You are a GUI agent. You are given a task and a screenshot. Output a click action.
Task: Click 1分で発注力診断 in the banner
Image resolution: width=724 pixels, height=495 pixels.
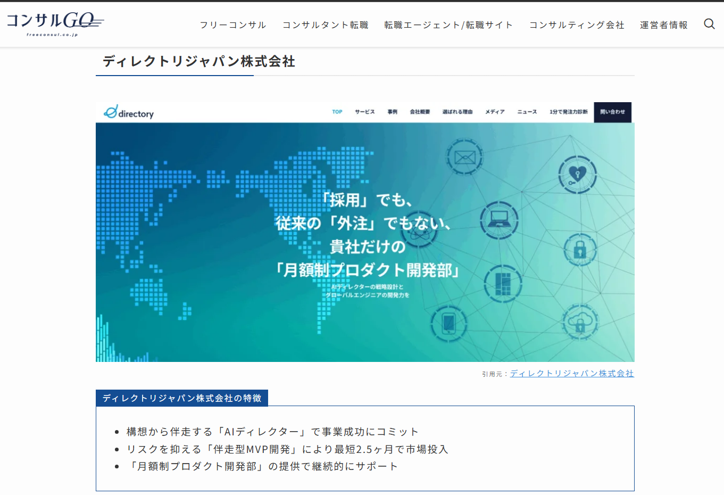click(568, 112)
